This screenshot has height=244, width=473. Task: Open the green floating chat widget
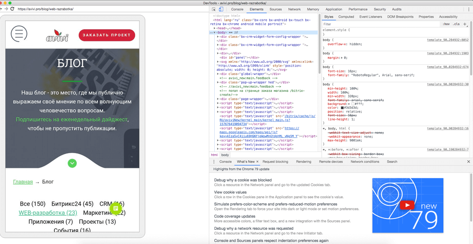(115, 209)
